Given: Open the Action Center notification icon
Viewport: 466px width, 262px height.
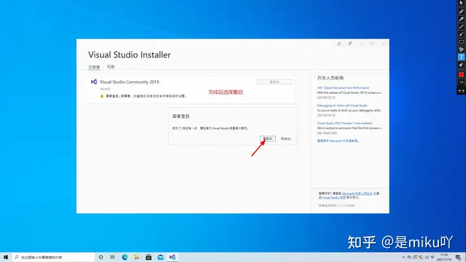Looking at the screenshot, I should pyautogui.click(x=458, y=257).
